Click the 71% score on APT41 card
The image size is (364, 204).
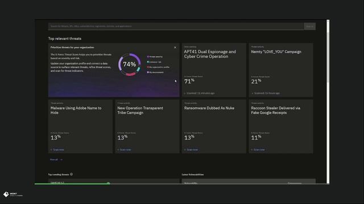189,81
